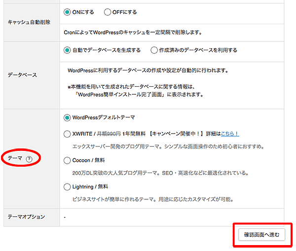Click the WordPressに利用するデータベース description line
Screen dimensions: 296x251
click(148, 71)
